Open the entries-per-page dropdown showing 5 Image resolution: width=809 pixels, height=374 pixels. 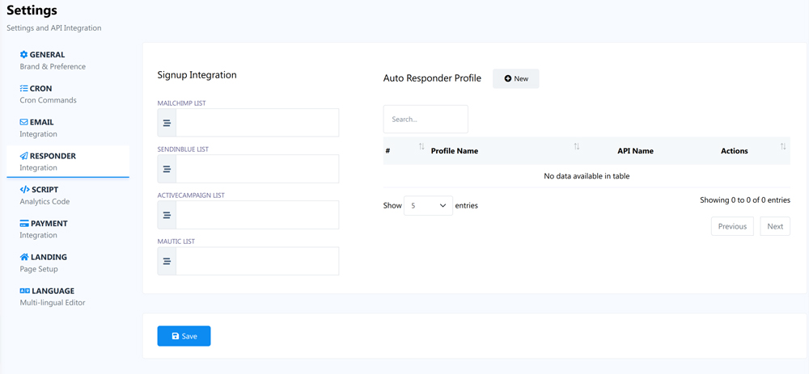tap(428, 206)
